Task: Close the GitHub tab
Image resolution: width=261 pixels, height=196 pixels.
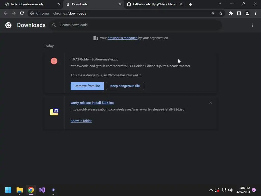Action: [181, 4]
